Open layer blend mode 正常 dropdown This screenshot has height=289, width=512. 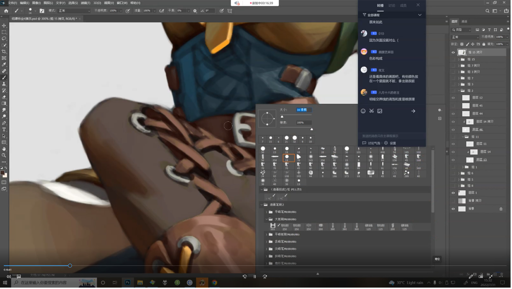465,37
